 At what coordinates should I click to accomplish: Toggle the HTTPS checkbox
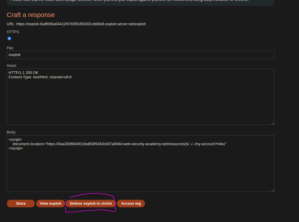pos(9,38)
